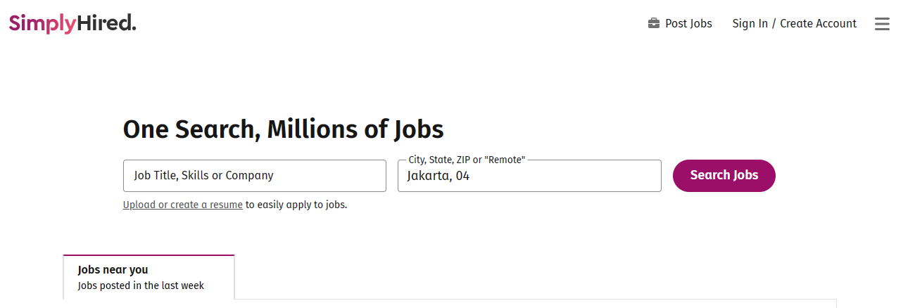Image resolution: width=915 pixels, height=308 pixels.
Task: Click the words "Sign In" in the header
Action: pos(750,24)
